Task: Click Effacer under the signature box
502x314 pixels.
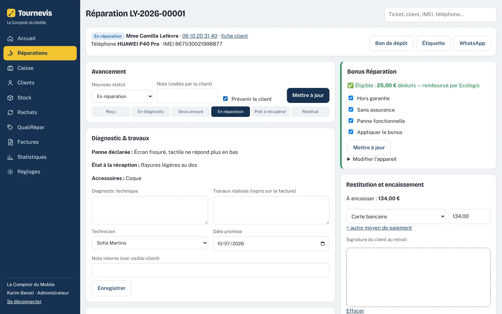Action: (355, 311)
